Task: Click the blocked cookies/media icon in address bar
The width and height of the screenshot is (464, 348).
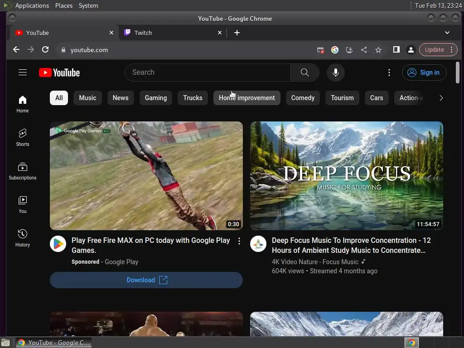Action: click(320, 50)
